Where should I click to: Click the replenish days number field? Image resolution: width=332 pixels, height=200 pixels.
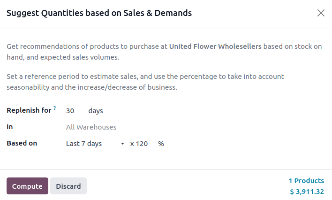coord(70,111)
